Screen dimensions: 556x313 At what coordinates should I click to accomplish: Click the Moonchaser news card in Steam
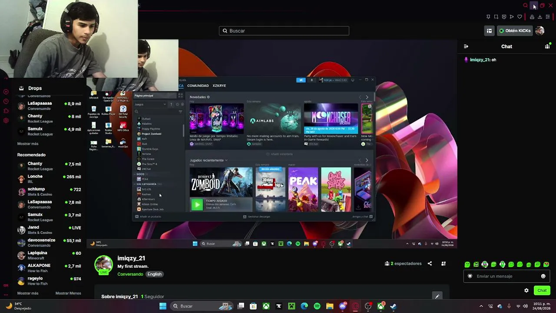pyautogui.click(x=331, y=124)
